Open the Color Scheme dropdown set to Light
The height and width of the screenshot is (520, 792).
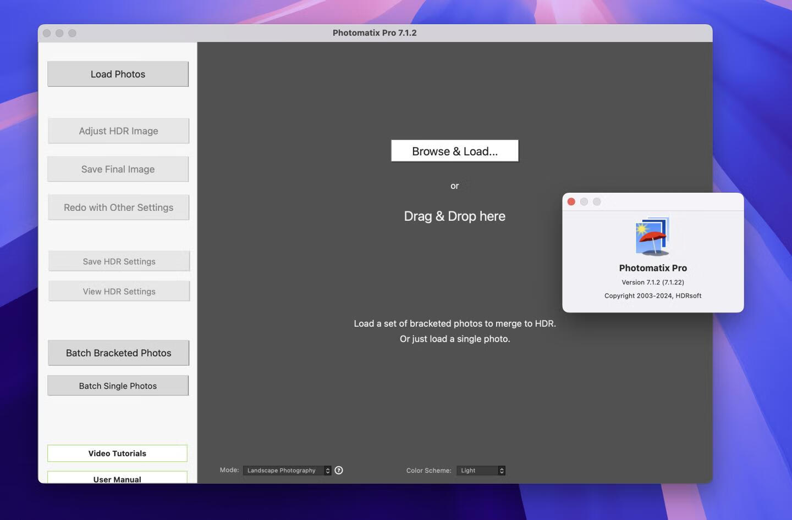tap(481, 471)
